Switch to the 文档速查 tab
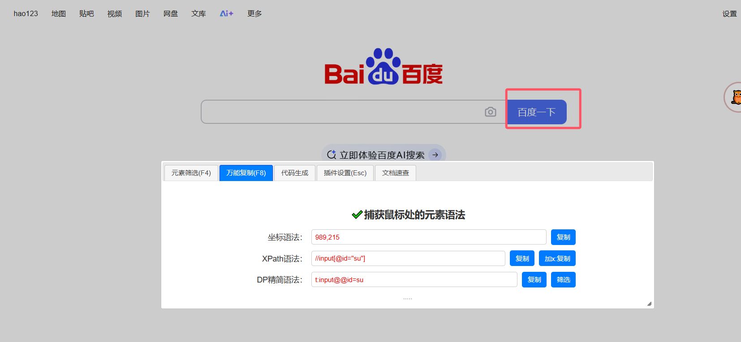Screen dimensions: 741x342 pyautogui.click(x=396, y=173)
